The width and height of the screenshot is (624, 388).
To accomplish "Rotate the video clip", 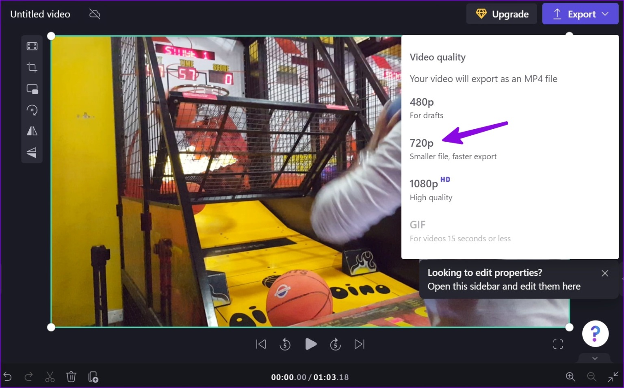I will pos(32,110).
